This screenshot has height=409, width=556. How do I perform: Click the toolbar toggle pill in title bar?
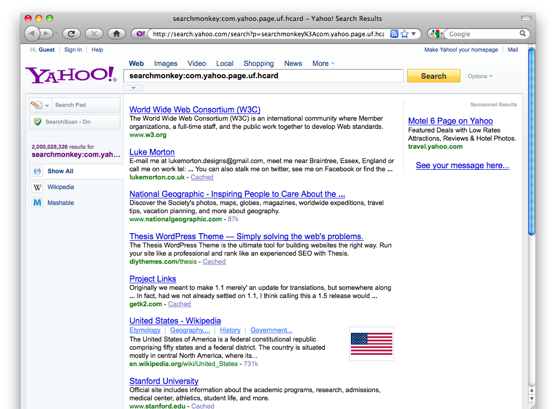coord(526,18)
